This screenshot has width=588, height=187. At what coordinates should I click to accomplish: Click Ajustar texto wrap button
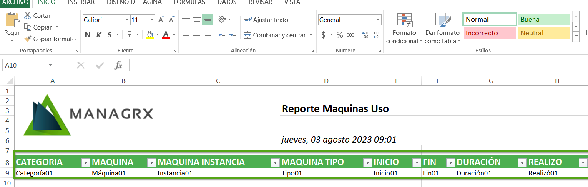pyautogui.click(x=266, y=20)
